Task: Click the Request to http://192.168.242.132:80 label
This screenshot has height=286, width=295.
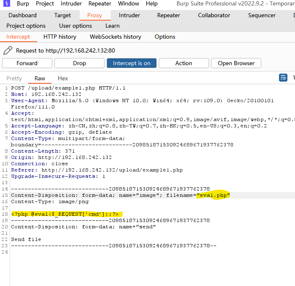Action: 65,50
